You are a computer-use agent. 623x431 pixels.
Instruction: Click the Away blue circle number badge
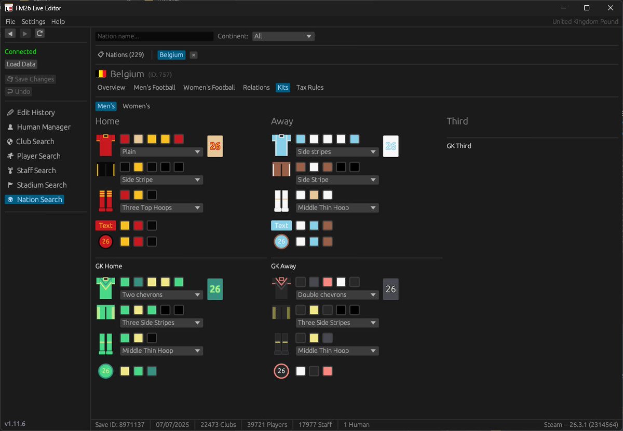pos(281,242)
